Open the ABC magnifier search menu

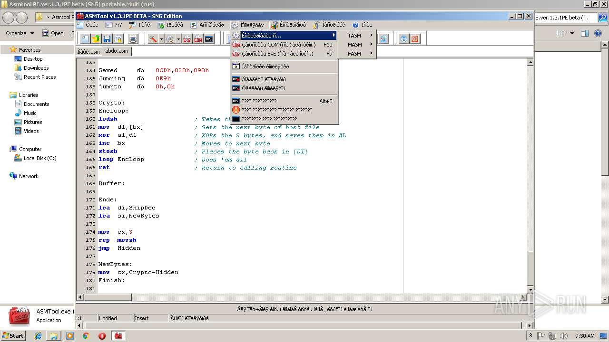[x=139, y=25]
